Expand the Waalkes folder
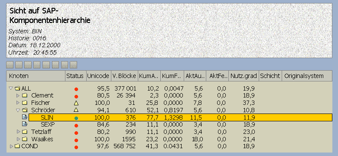This screenshot has height=156, width=338. (x=18, y=139)
